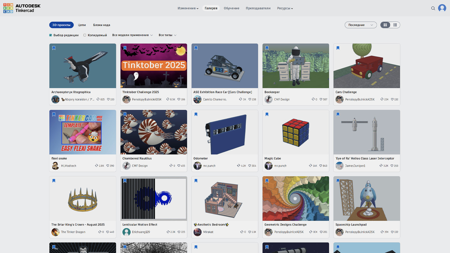The image size is (450, 253).
Task: Enable the Копируемый checkbox
Action: (x=85, y=35)
